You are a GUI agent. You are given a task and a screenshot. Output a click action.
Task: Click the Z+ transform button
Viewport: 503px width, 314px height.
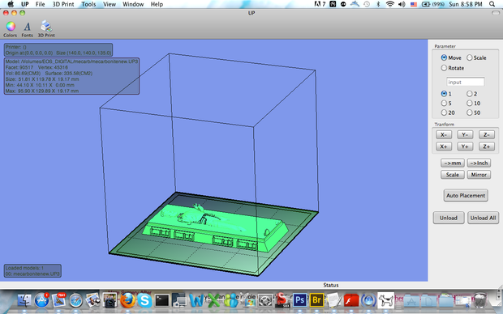pyautogui.click(x=486, y=146)
